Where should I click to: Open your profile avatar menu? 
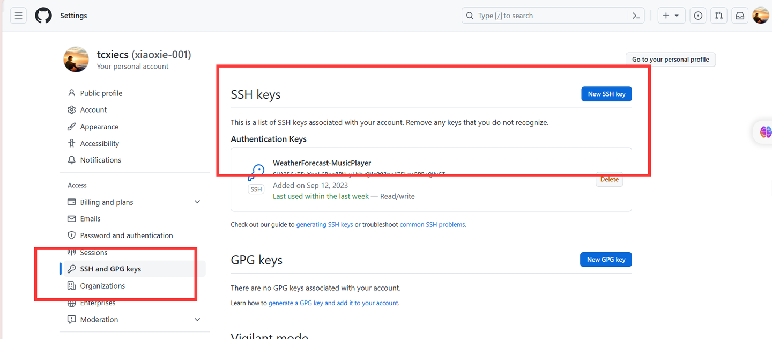[760, 15]
